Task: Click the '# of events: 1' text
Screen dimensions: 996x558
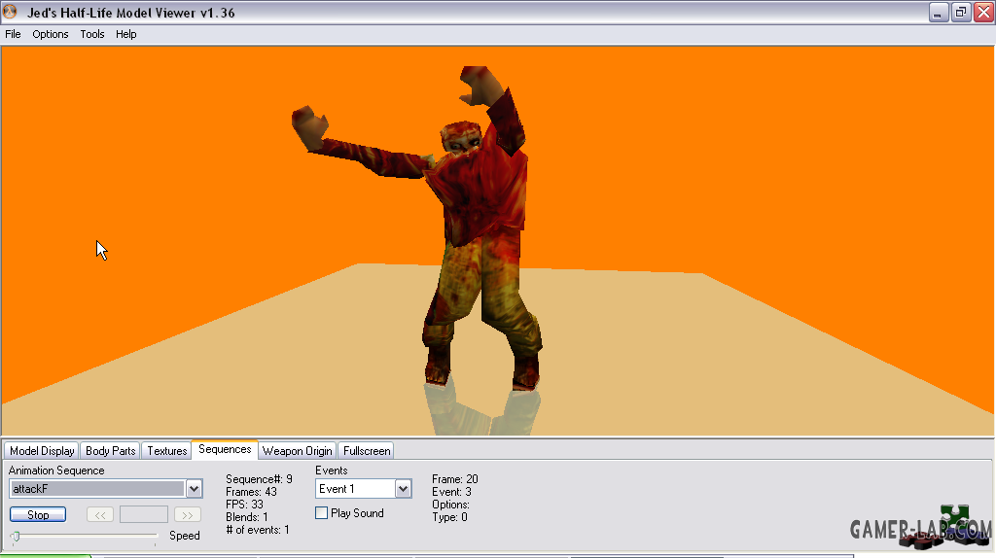Action: (x=258, y=530)
